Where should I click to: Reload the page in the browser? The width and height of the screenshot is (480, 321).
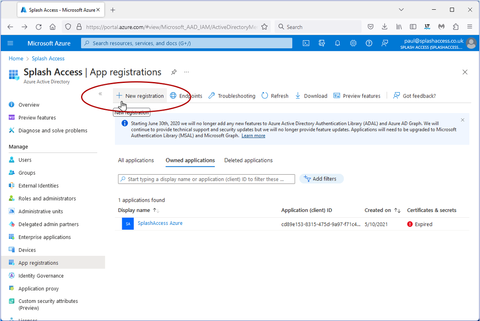click(39, 27)
